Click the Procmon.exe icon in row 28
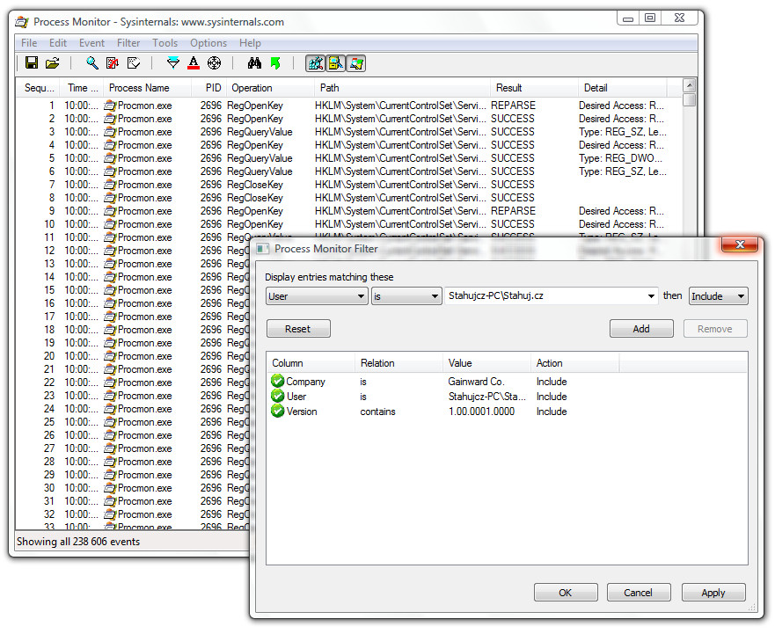775x634 pixels. [x=110, y=462]
